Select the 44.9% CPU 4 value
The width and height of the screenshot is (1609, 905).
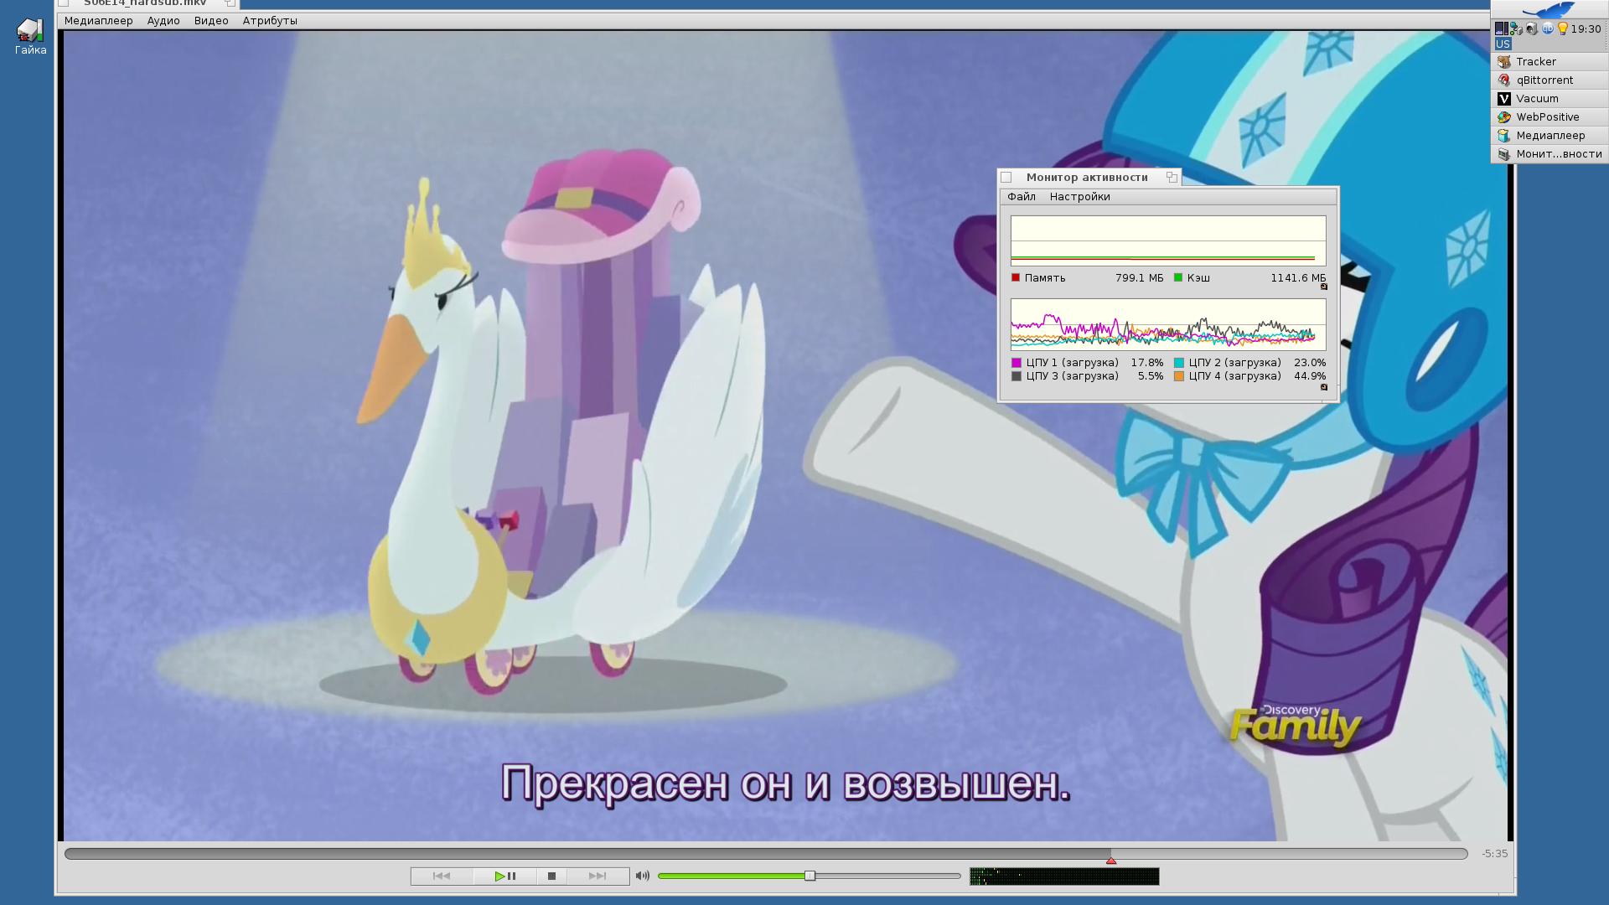pyautogui.click(x=1310, y=376)
